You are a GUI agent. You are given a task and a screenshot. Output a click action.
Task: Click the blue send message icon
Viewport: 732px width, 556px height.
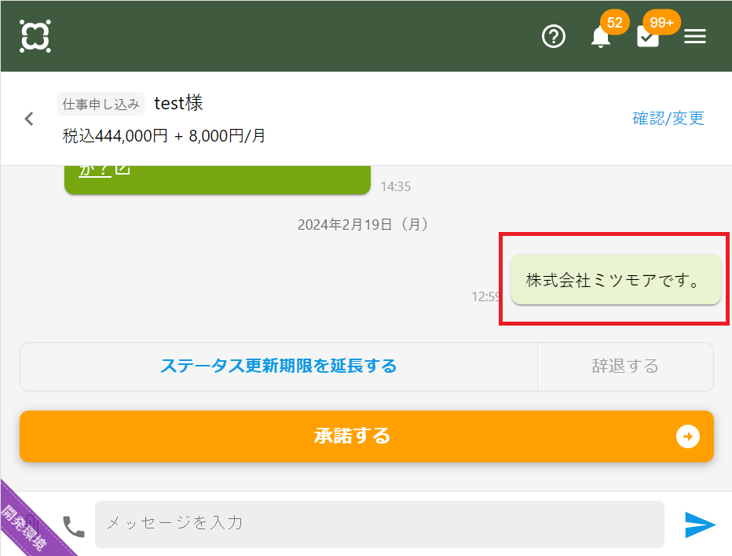pyautogui.click(x=700, y=525)
